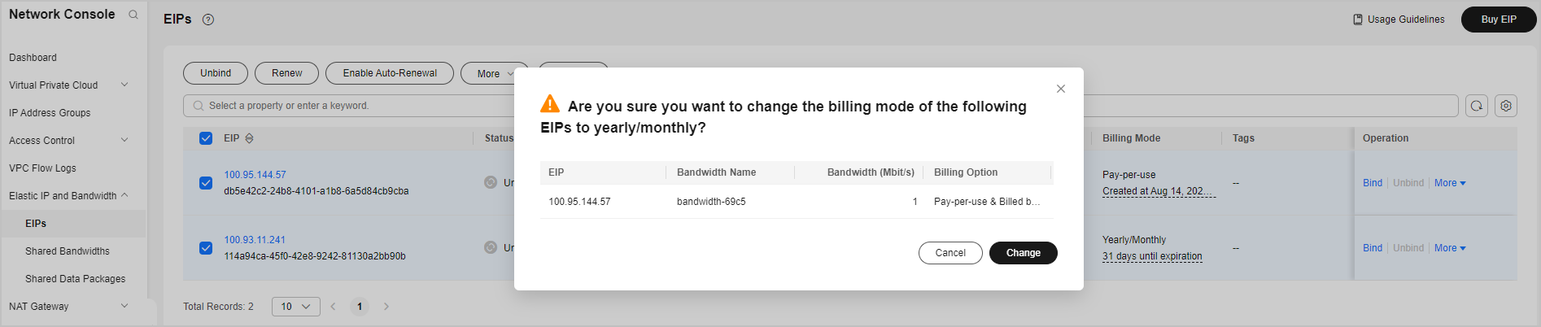Click the refresh list icon
Screen dimensions: 1541x327
(x=1477, y=106)
